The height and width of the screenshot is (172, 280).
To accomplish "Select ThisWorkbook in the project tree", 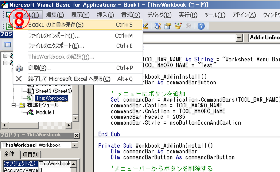I will pos(51,98).
